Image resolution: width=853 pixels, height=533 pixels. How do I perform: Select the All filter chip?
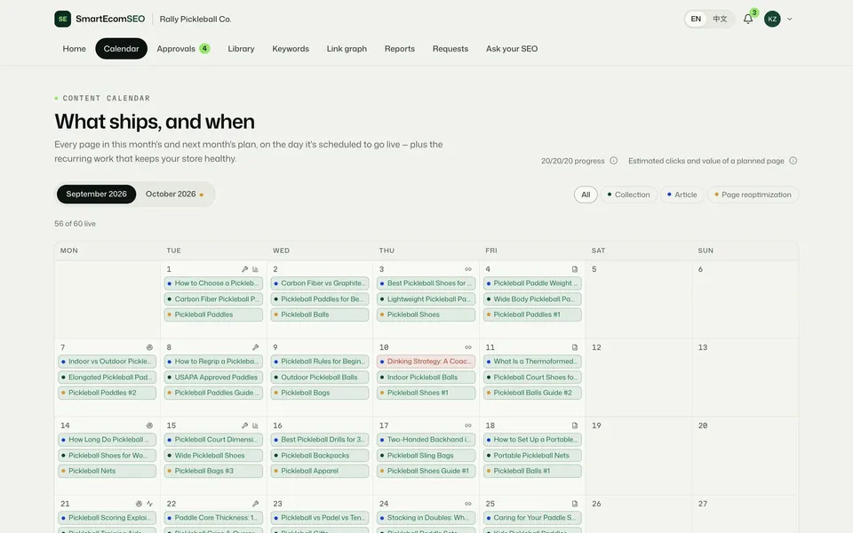(x=586, y=195)
